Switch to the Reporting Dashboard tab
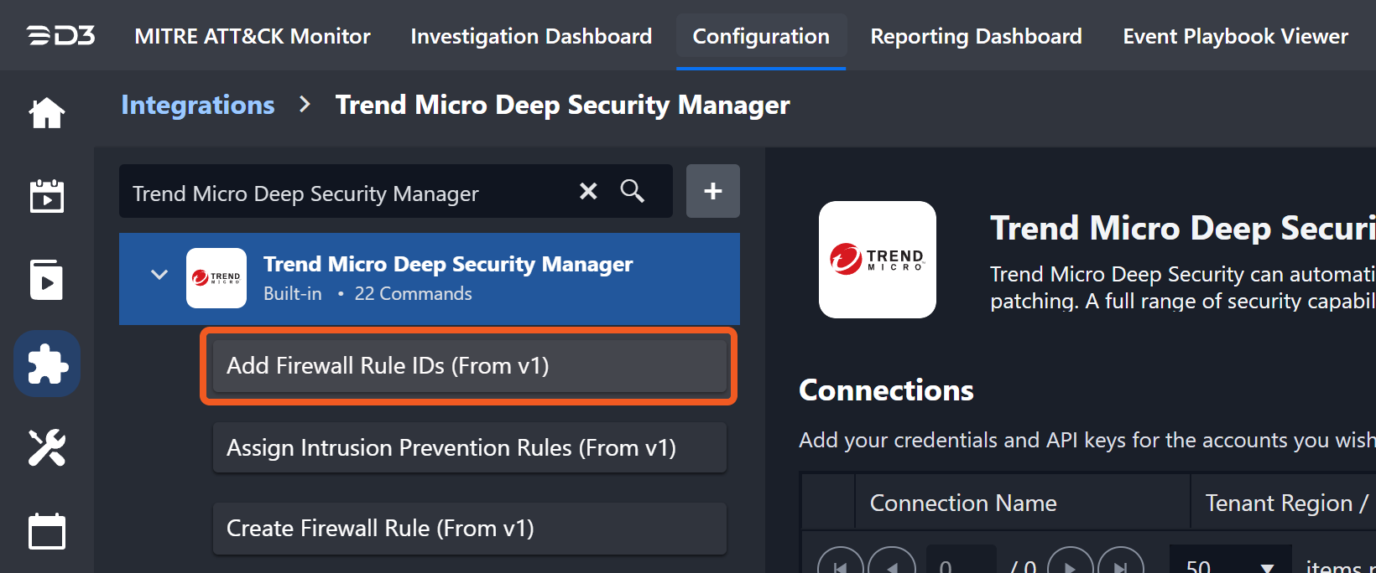 point(976,36)
